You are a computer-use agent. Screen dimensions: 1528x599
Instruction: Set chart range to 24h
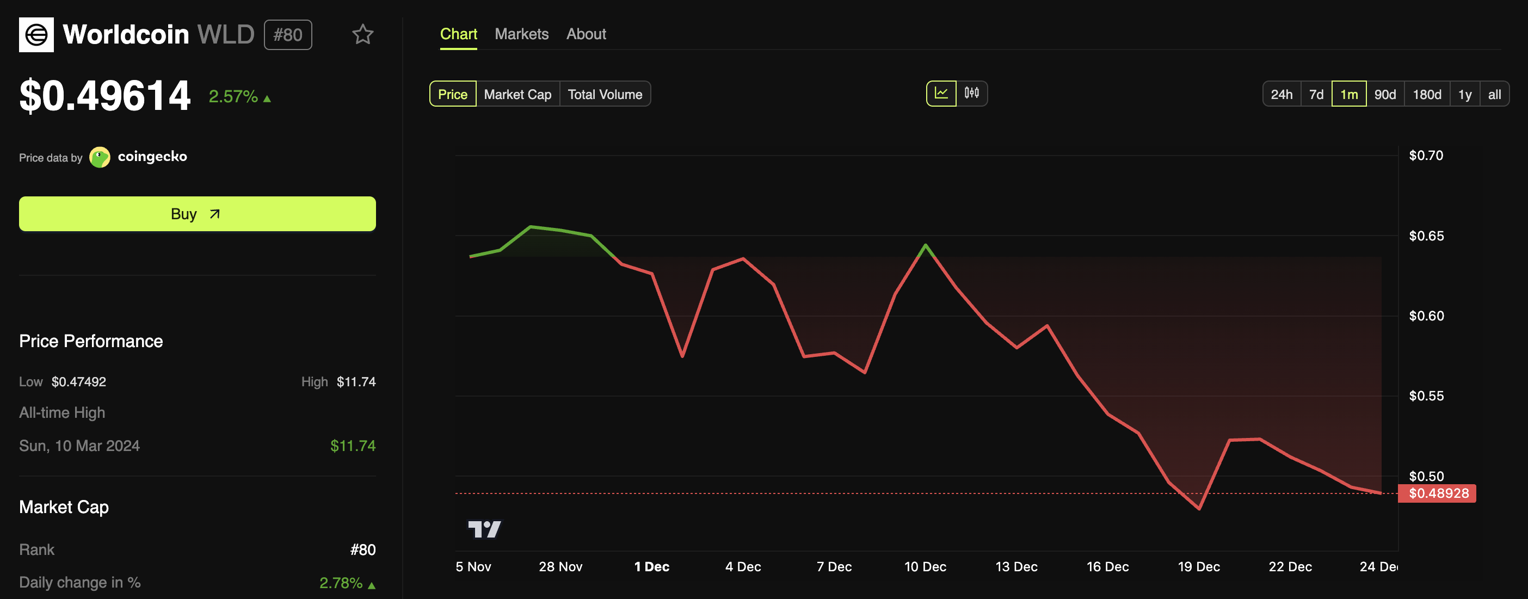[x=1281, y=94]
